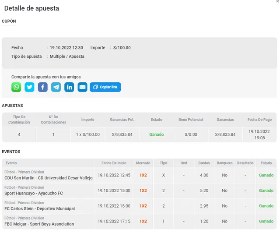Close the Detalle de apuesta dialog
This screenshot has width=280, height=233.
point(277,2)
